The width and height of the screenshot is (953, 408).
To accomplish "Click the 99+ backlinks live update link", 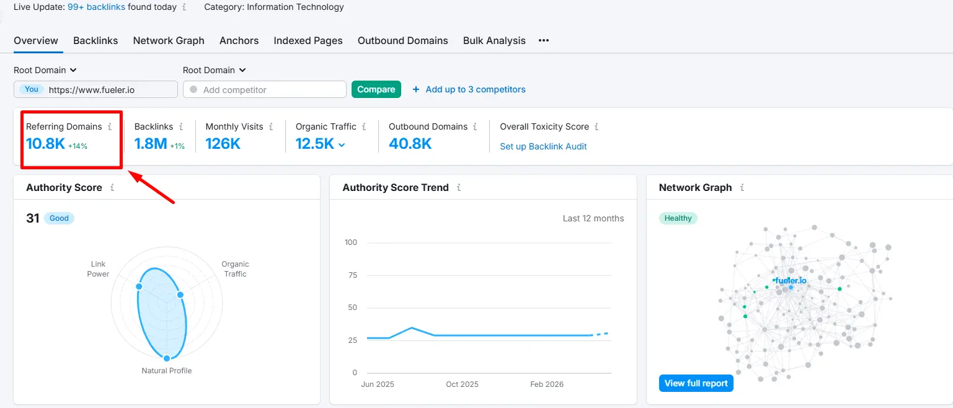I will tap(96, 7).
